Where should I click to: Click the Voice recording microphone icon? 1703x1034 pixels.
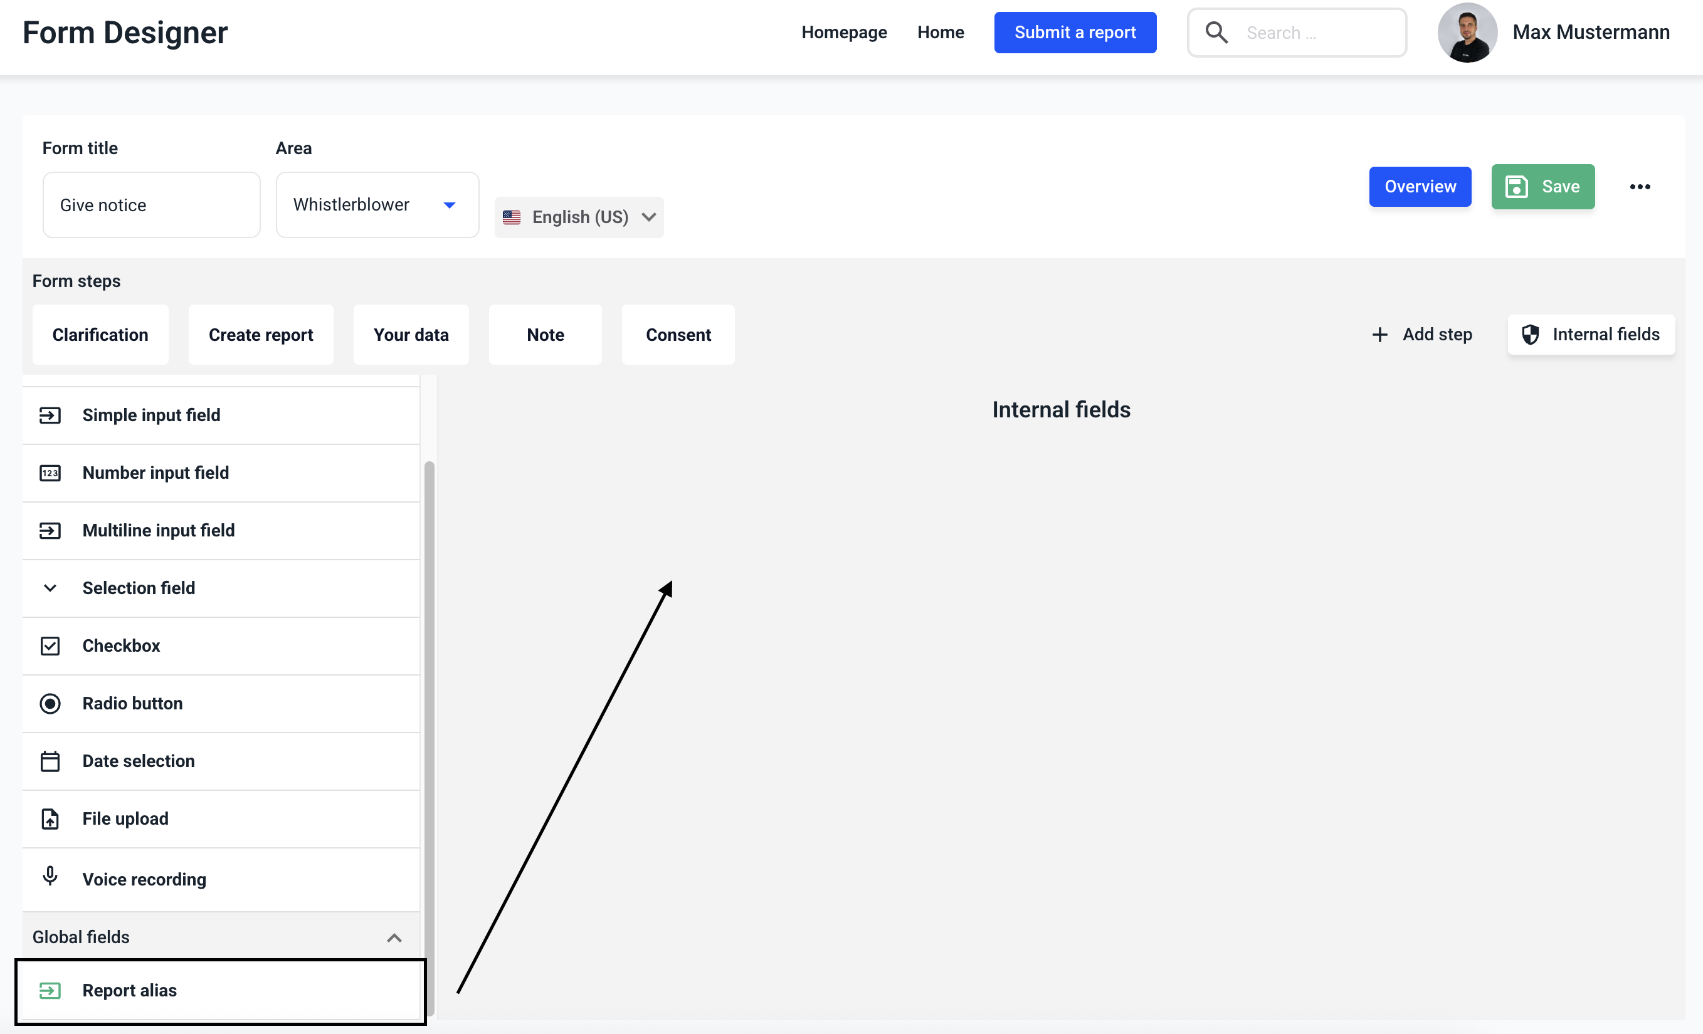(x=50, y=876)
